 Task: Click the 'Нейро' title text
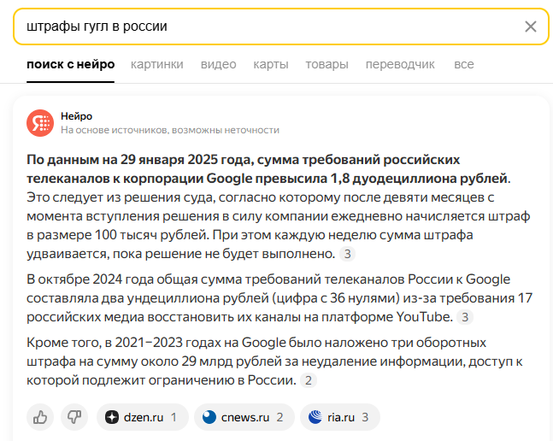pos(77,116)
